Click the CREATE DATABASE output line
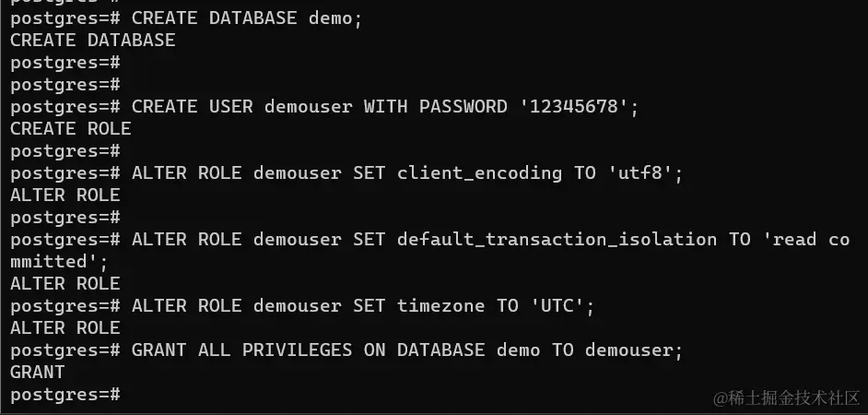The image size is (868, 415). point(92,40)
